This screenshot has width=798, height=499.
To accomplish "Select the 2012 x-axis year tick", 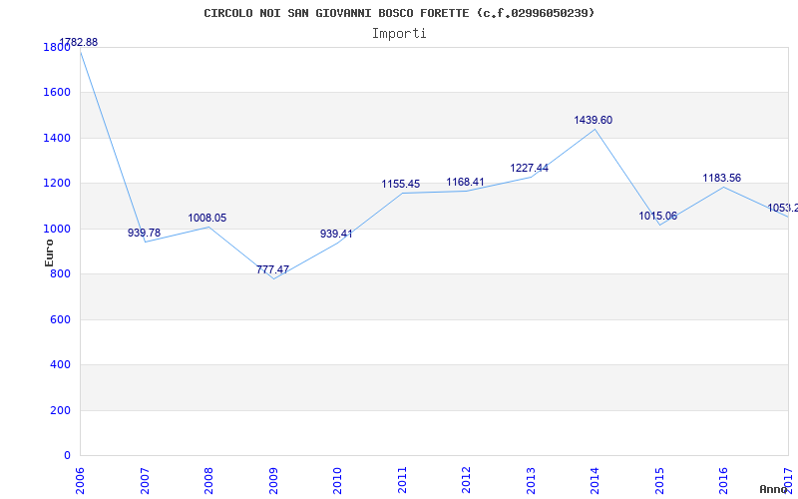I will pyautogui.click(x=466, y=480).
